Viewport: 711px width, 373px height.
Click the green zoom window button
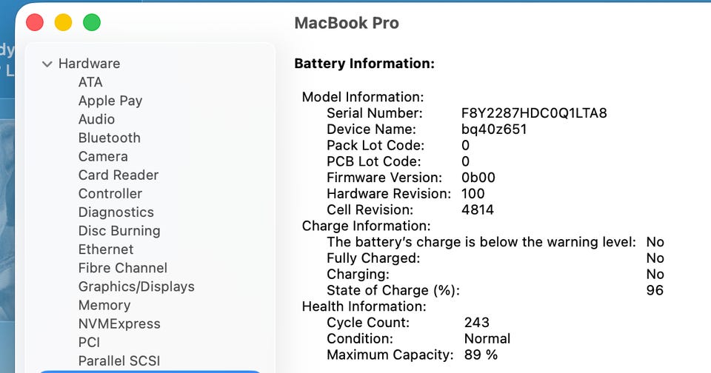tap(91, 22)
